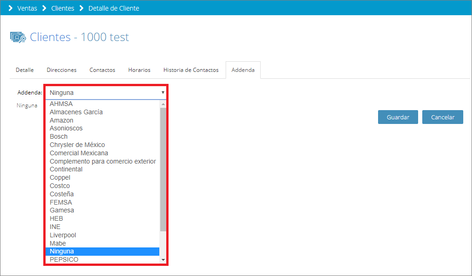
Task: Select Complemento para comercio exterior
Action: coord(102,161)
